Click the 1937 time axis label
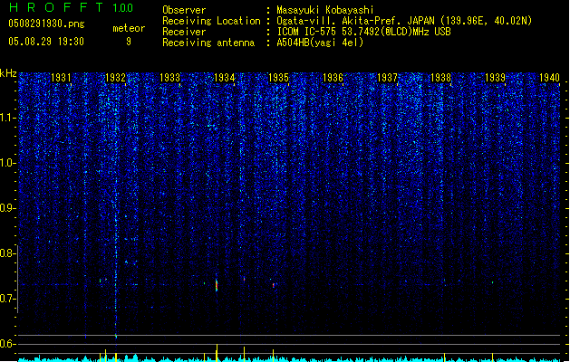The width and height of the screenshot is (570, 362). tap(388, 77)
